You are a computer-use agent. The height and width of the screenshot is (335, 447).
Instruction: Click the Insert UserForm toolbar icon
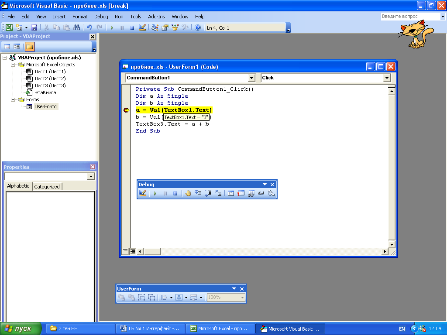[19, 27]
